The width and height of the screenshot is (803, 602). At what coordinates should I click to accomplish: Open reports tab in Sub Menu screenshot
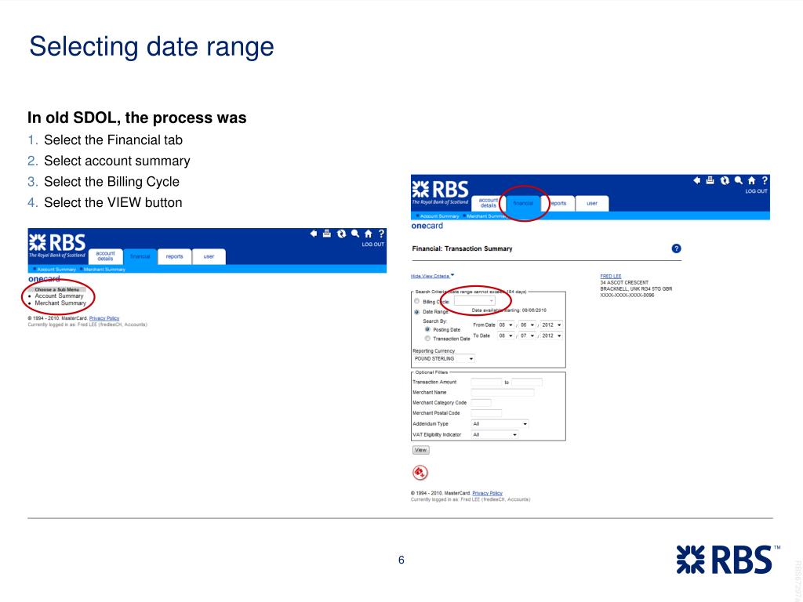tap(175, 256)
